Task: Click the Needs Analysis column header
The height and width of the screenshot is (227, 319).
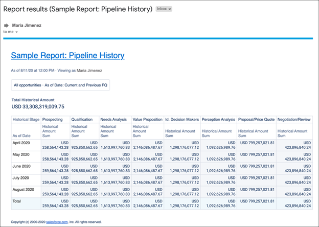Action: point(113,119)
